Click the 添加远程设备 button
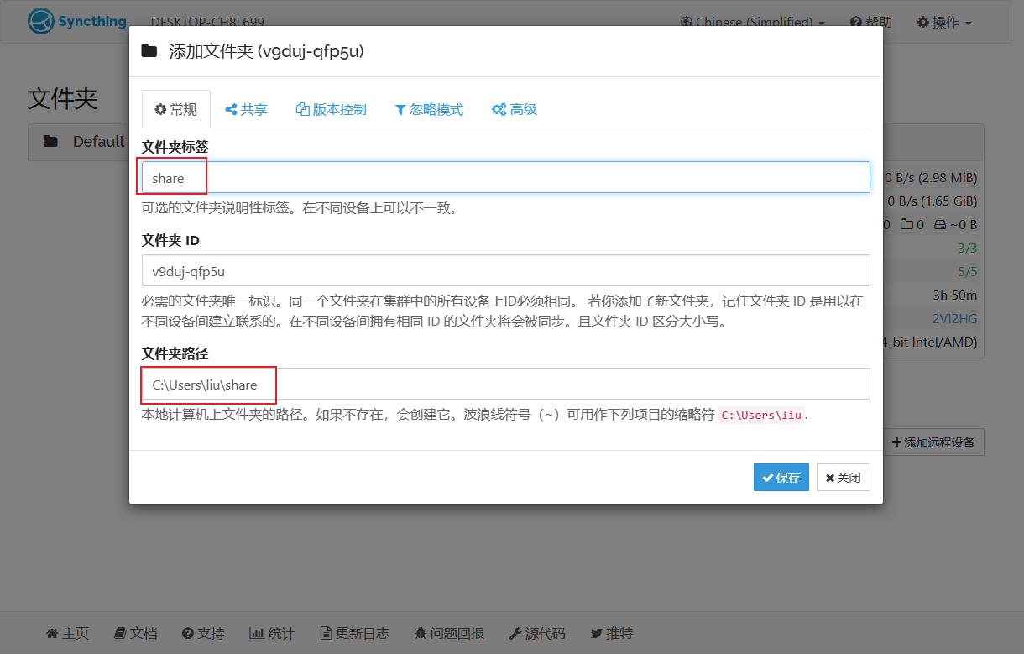 933,442
